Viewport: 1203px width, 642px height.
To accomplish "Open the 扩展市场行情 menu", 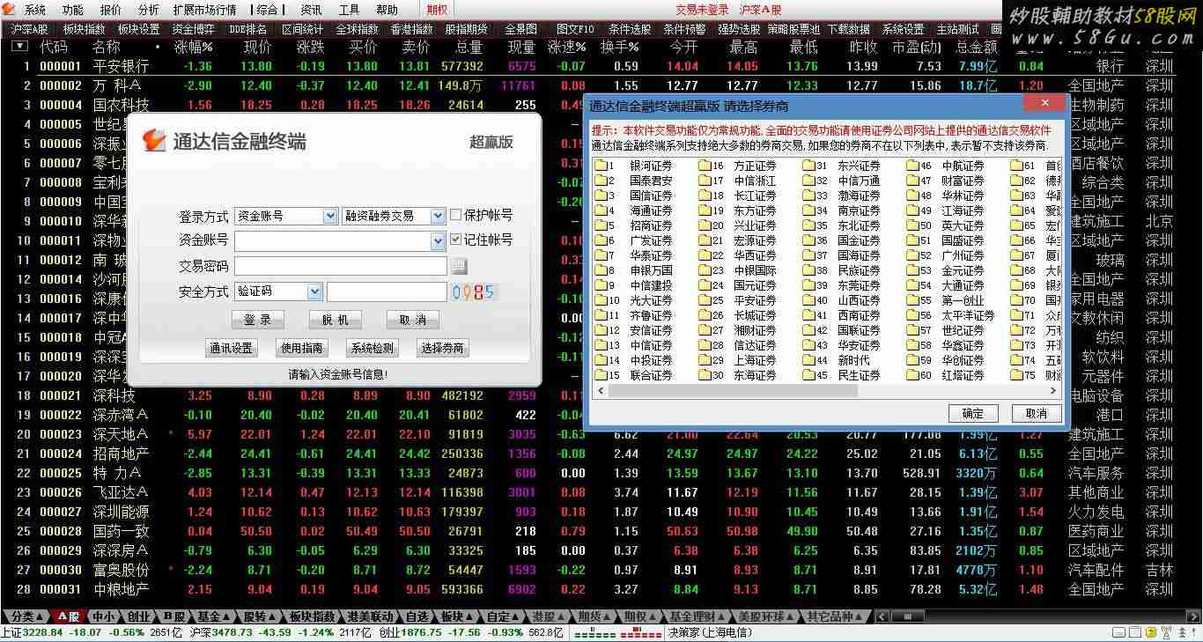I will click(204, 10).
